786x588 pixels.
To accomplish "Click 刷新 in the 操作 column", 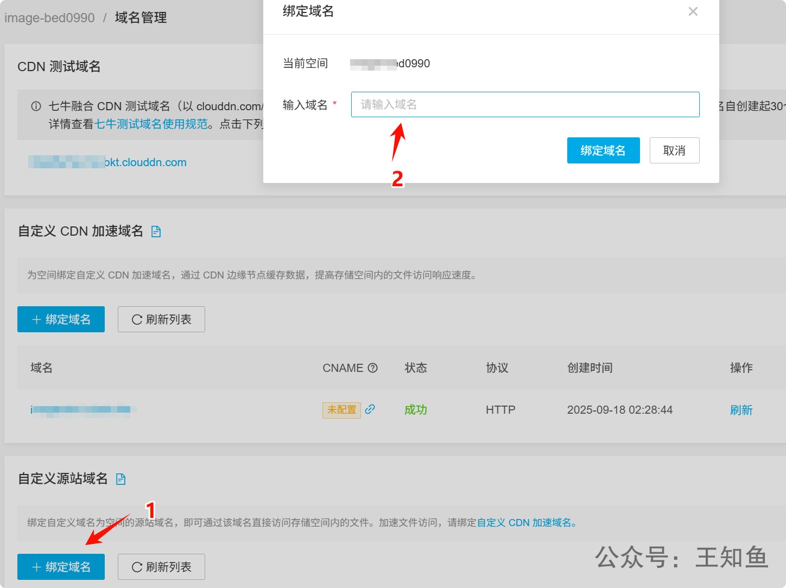I will tap(741, 410).
